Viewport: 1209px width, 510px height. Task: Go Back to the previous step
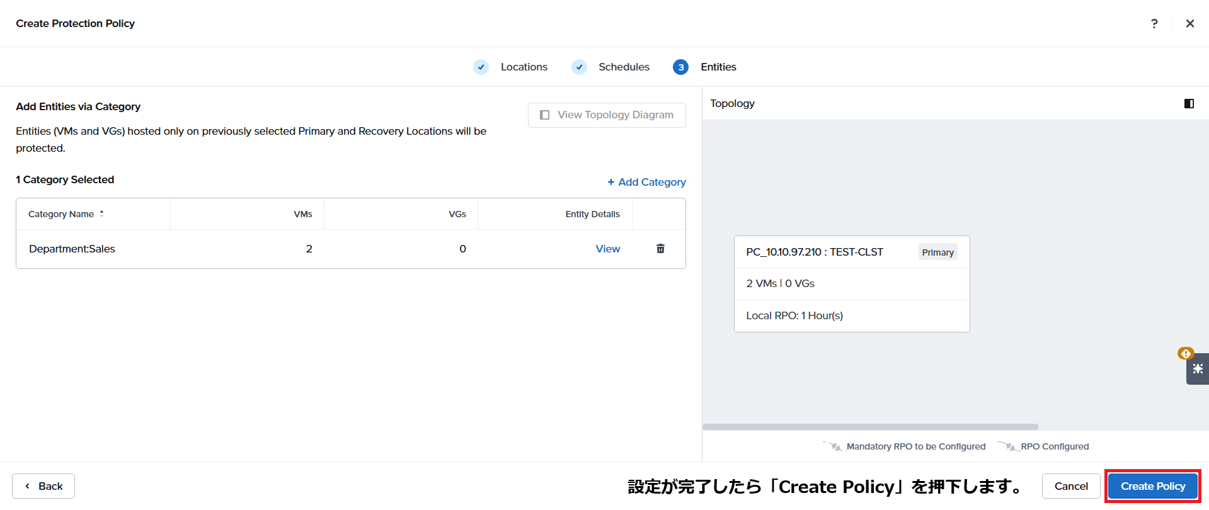pyautogui.click(x=43, y=486)
